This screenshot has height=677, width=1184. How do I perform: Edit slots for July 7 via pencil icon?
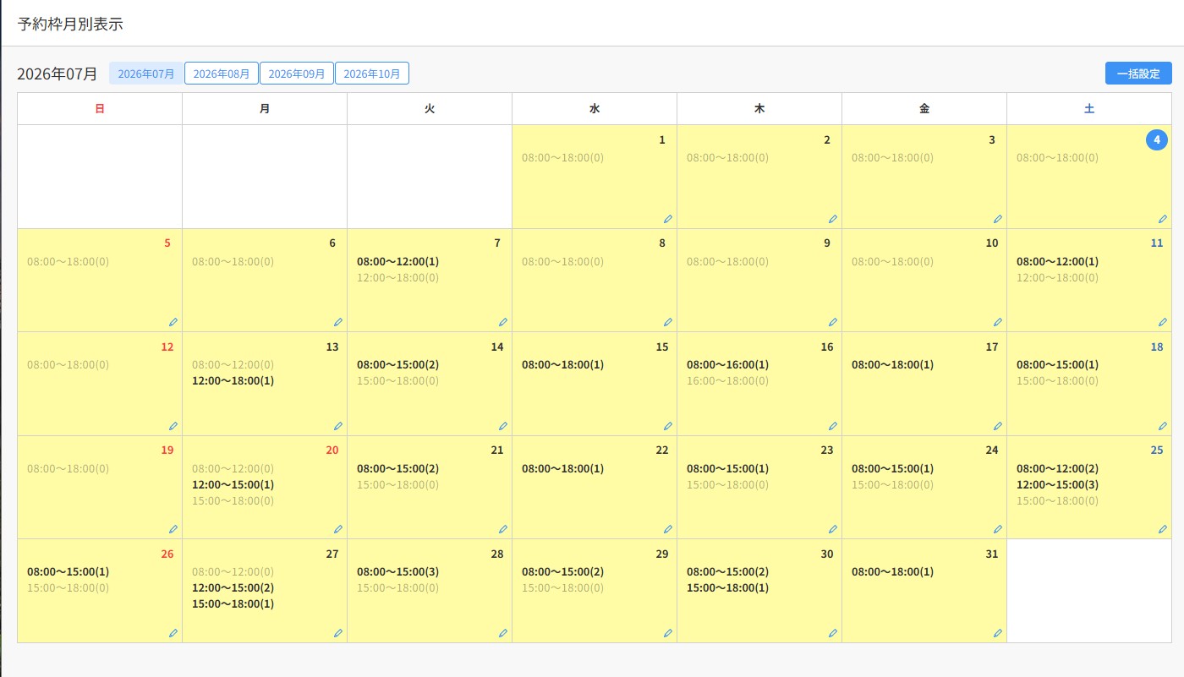pos(503,322)
